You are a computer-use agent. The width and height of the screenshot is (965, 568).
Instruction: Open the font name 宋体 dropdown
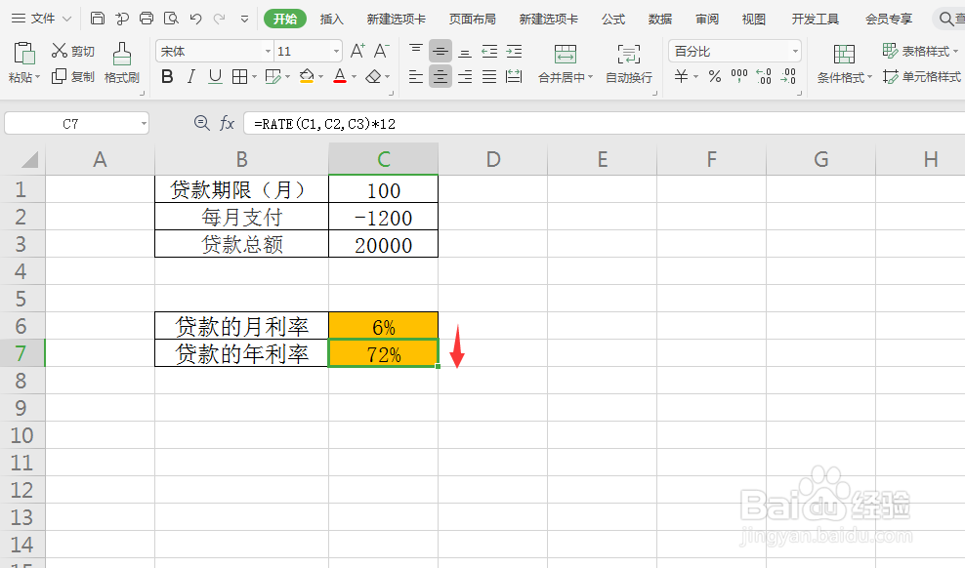[268, 52]
